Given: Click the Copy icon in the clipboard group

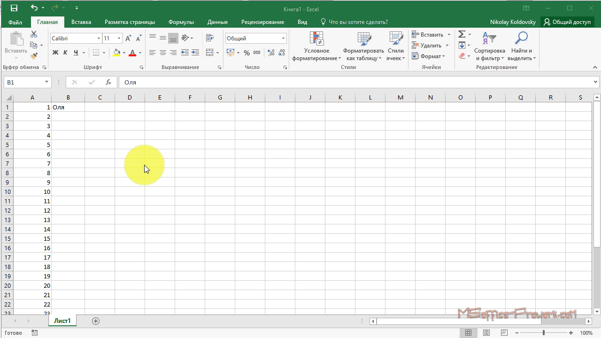Looking at the screenshot, I should [x=34, y=46].
